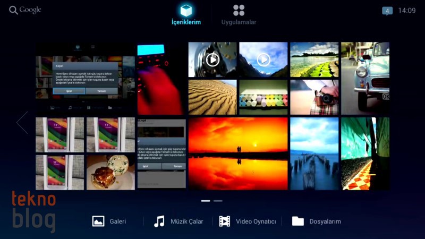This screenshot has width=425, height=239.
Task: Select the İçeriklerim cube icon
Action: pyautogui.click(x=185, y=11)
